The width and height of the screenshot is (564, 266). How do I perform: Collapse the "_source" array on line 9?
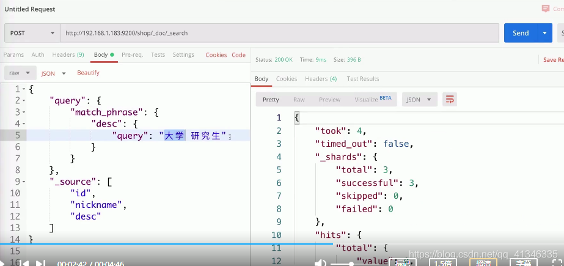(24, 182)
